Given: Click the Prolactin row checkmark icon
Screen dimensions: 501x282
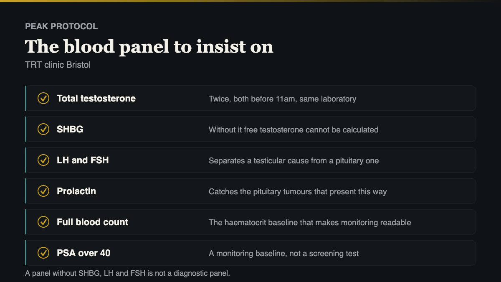Looking at the screenshot, I should point(43,191).
